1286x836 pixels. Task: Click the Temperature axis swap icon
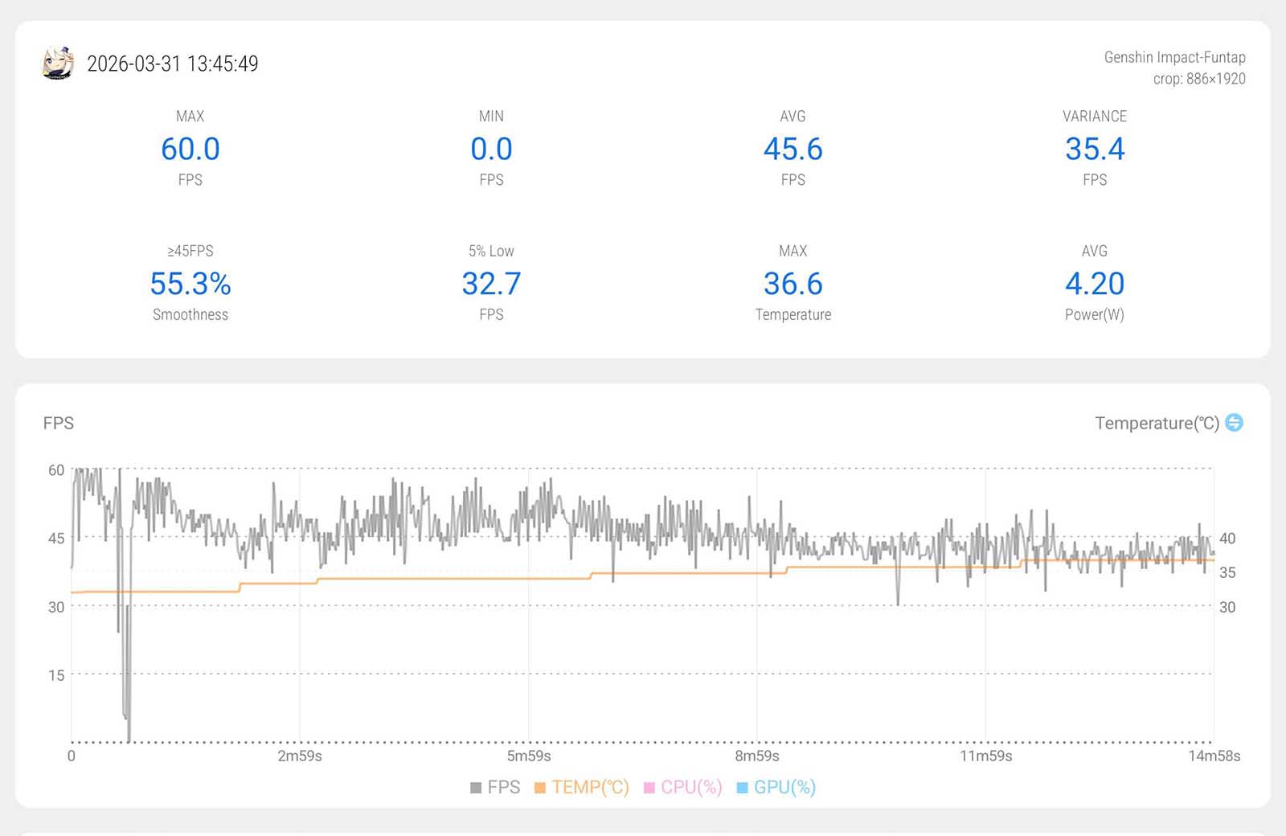coord(1234,423)
